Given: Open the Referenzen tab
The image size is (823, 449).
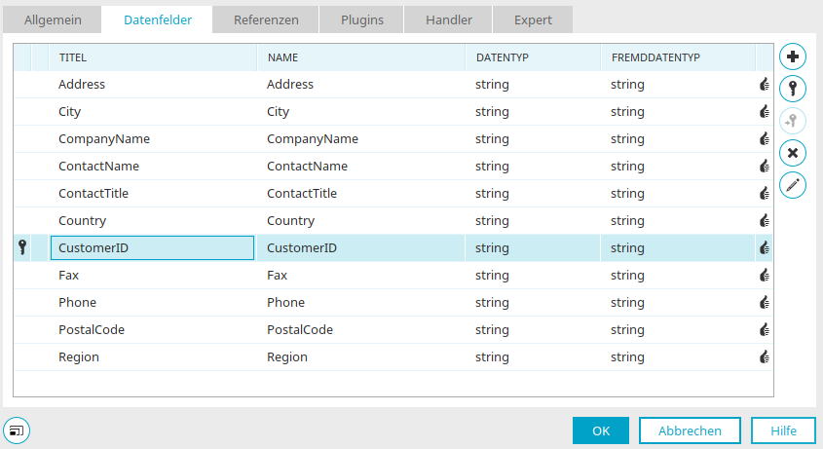Looking at the screenshot, I should [266, 19].
